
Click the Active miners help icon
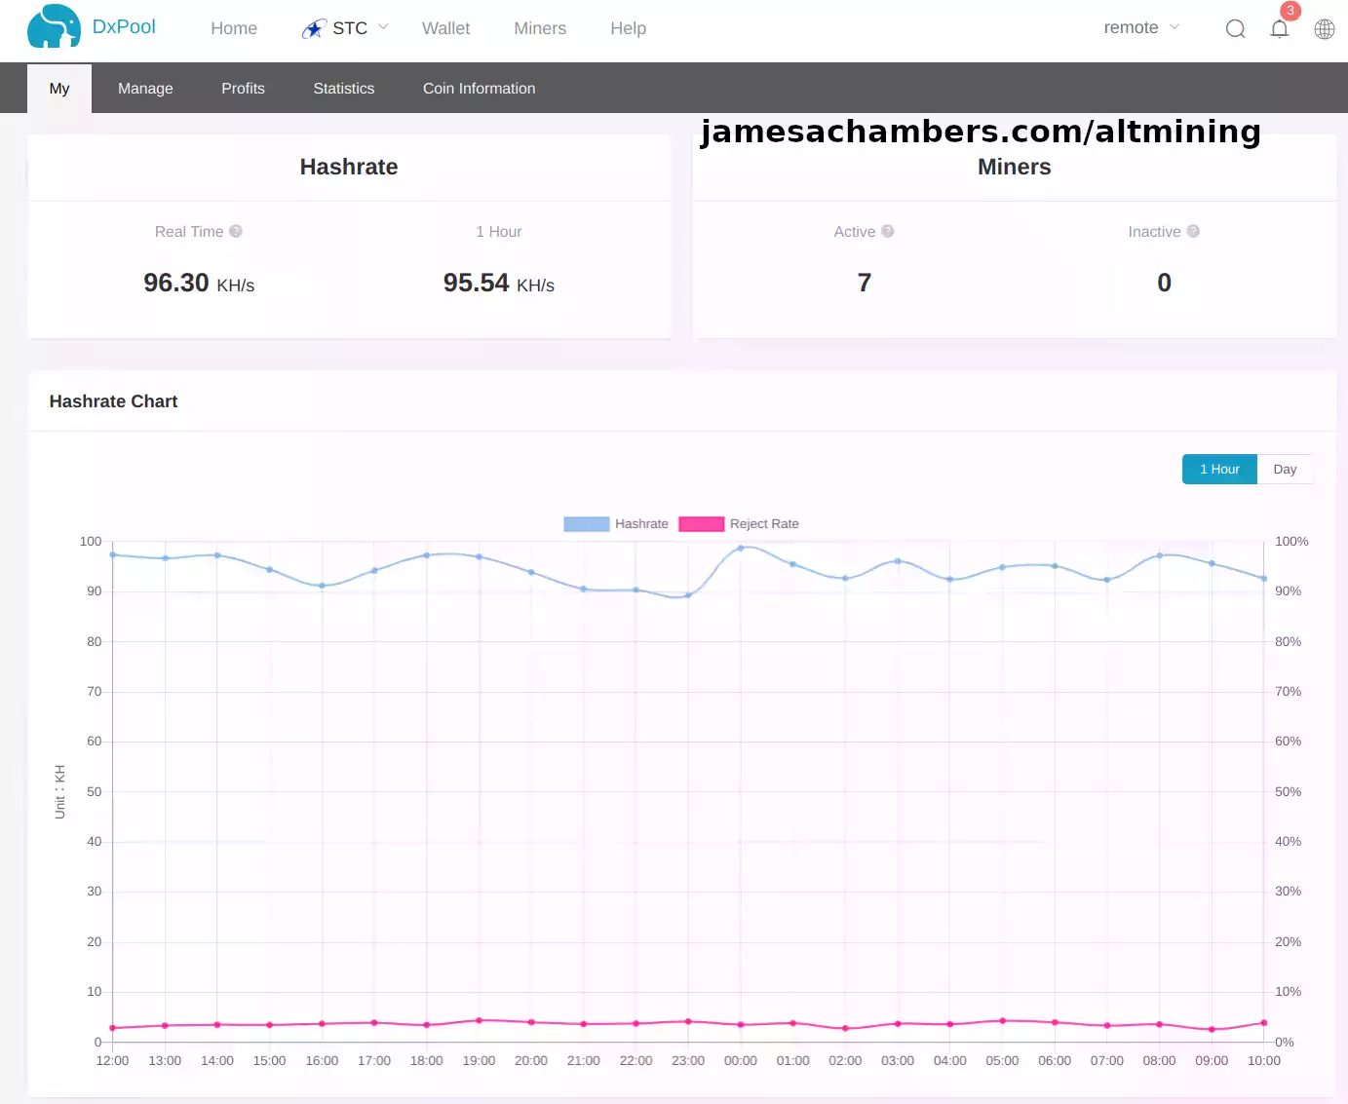coord(888,231)
